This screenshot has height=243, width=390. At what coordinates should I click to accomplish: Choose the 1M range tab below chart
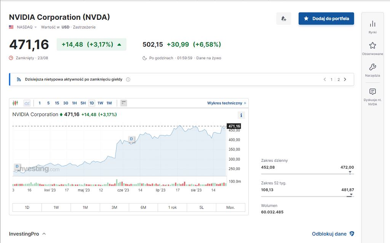tap(85, 207)
